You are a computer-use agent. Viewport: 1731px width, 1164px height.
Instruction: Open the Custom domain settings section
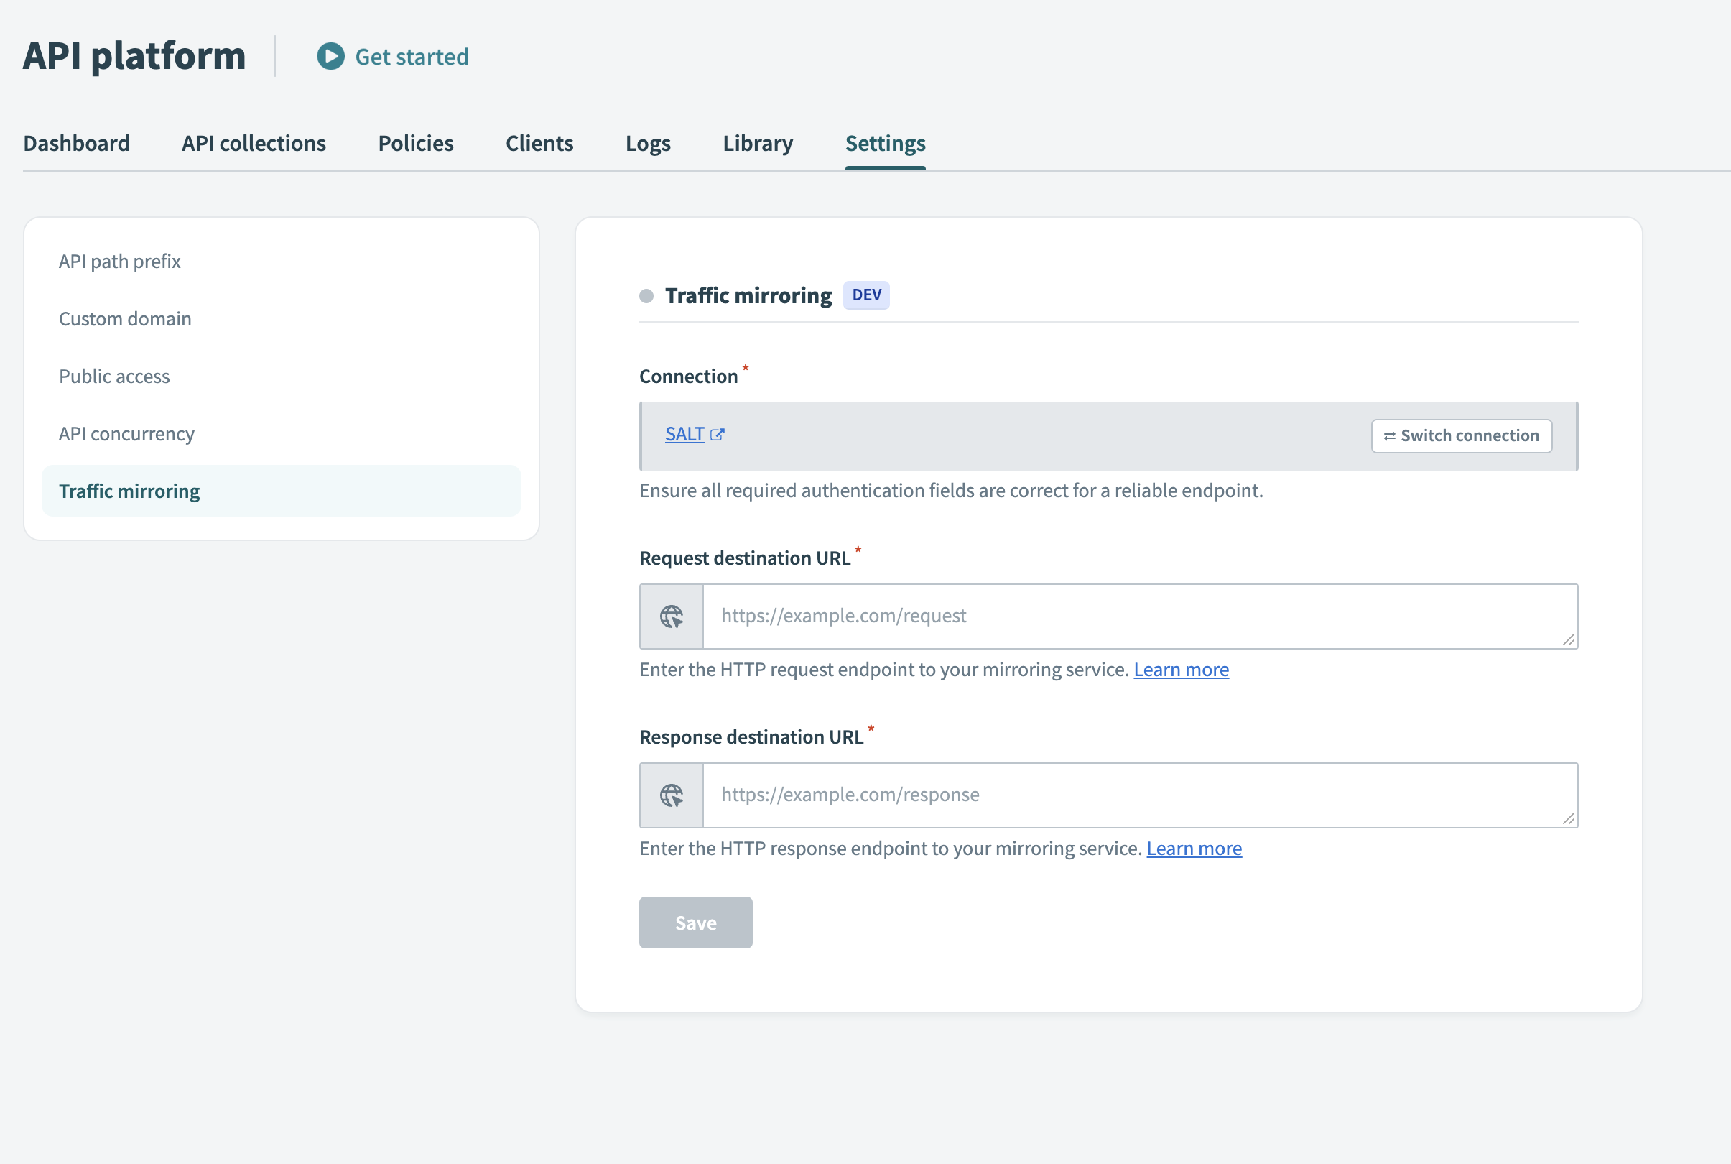coord(125,318)
